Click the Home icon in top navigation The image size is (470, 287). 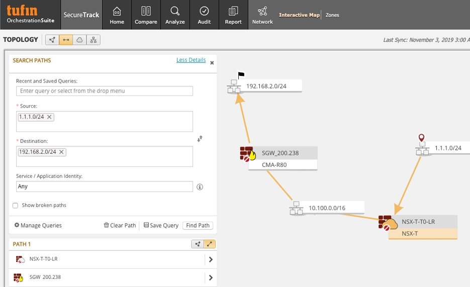117,15
